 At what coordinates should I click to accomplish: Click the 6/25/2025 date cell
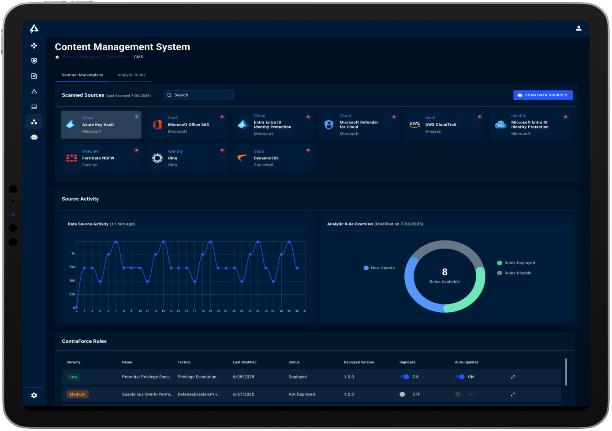[243, 377]
